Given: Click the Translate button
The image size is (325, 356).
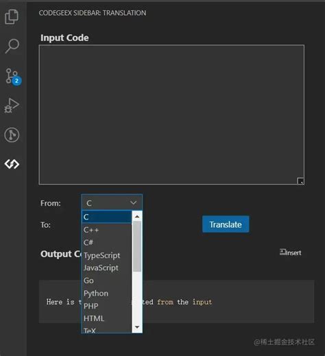Looking at the screenshot, I should click(x=226, y=224).
